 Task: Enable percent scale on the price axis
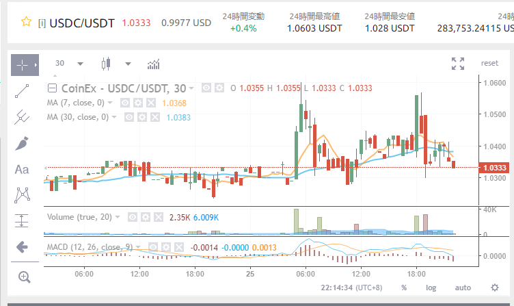(404, 288)
